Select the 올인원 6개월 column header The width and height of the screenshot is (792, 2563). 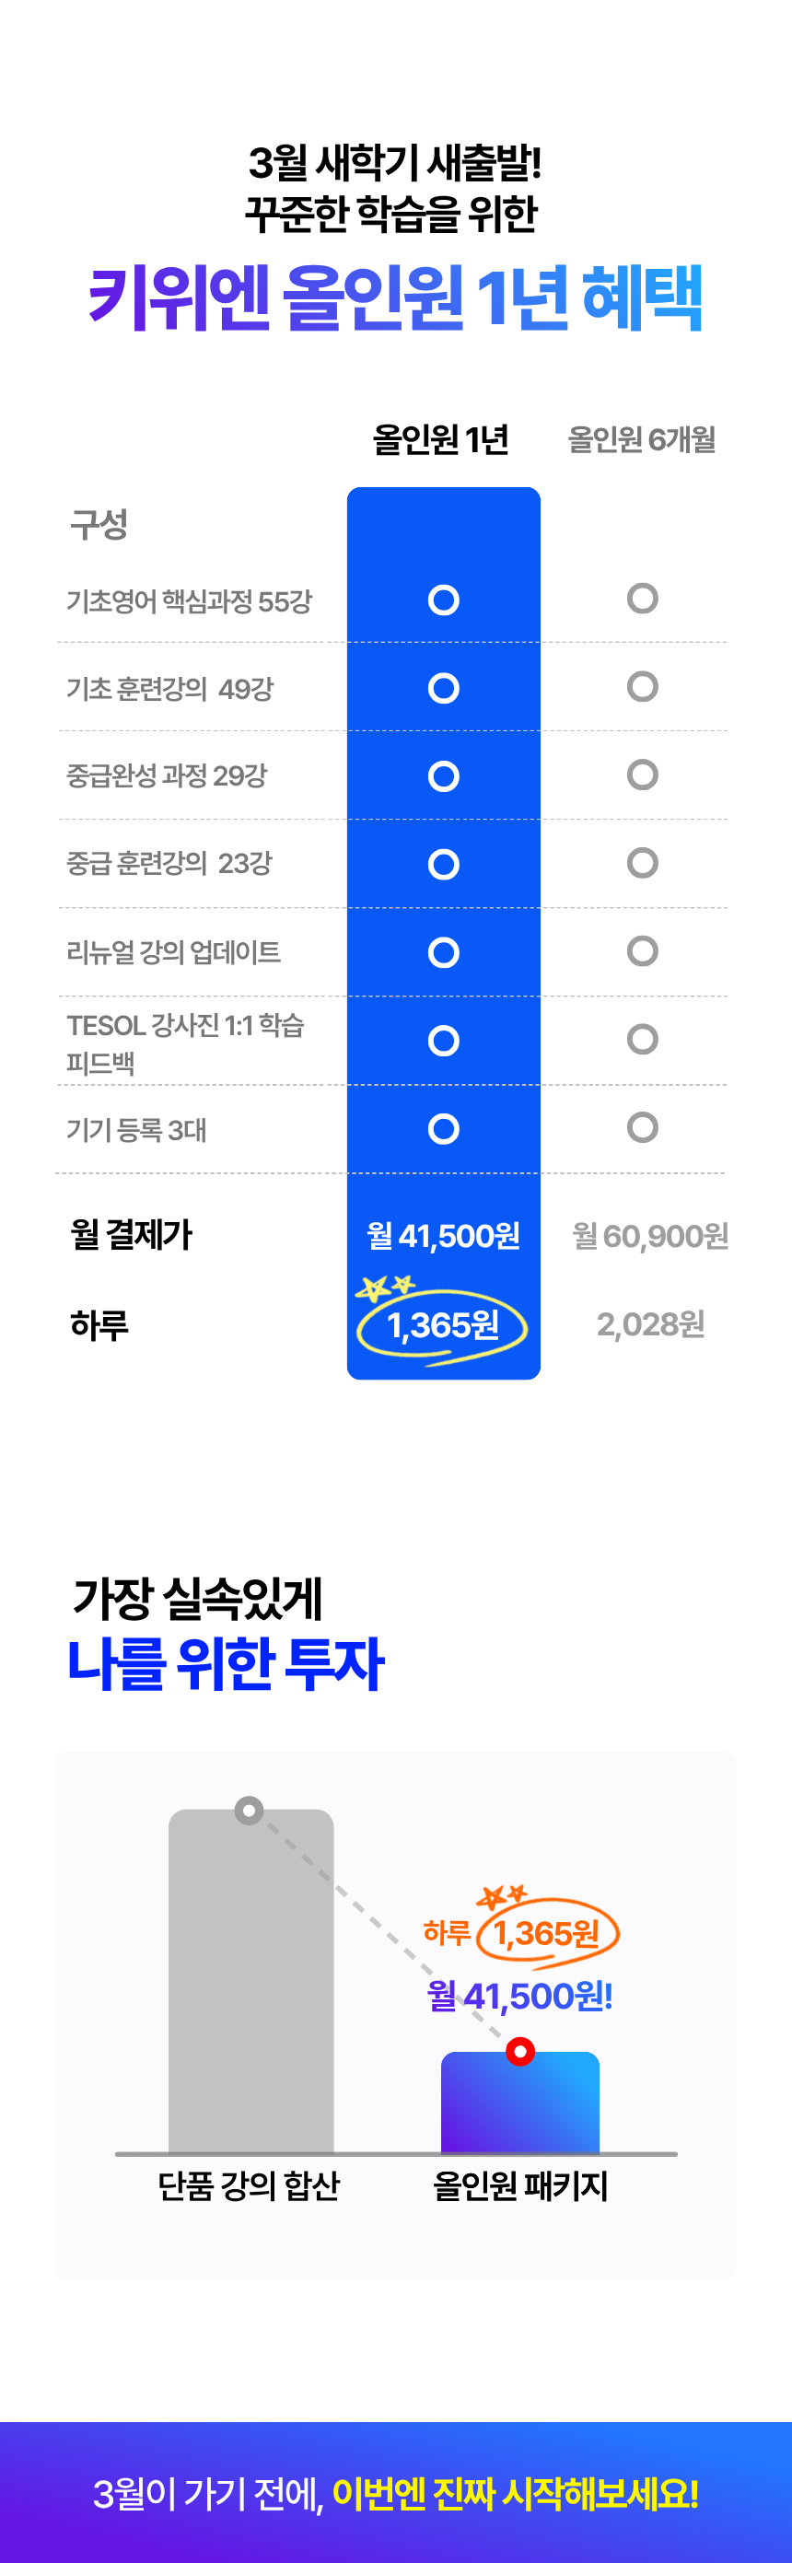tap(642, 438)
